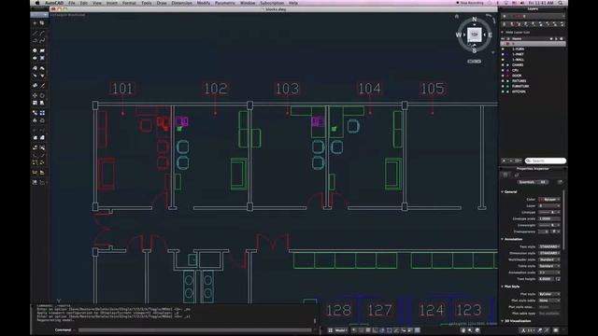Select the Move tool with four arrows
The height and width of the screenshot is (336, 598).
pyautogui.click(x=35, y=95)
